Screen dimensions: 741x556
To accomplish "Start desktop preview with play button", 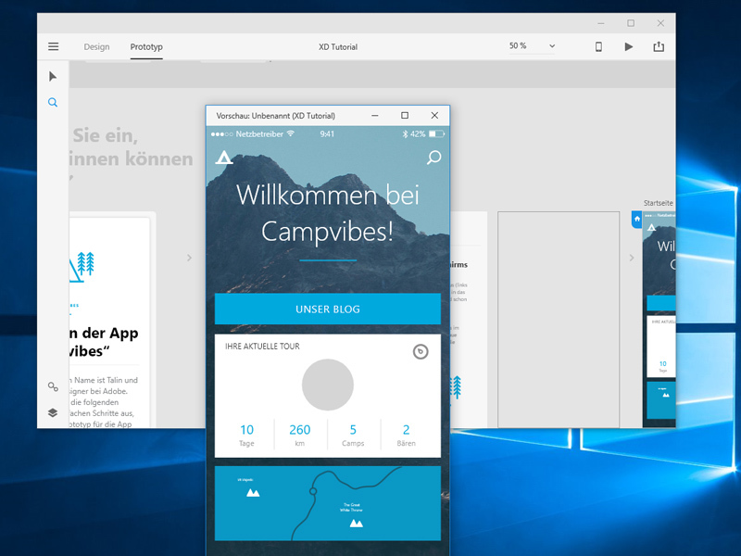I will click(629, 46).
